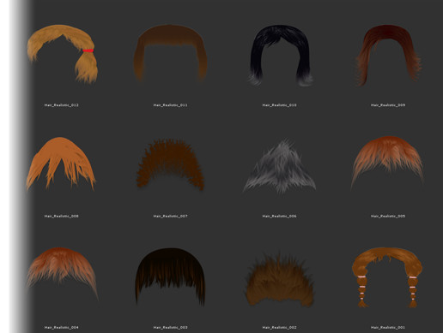
Task: Click the Hair_Realistic_008 label
Action: [x=61, y=216]
